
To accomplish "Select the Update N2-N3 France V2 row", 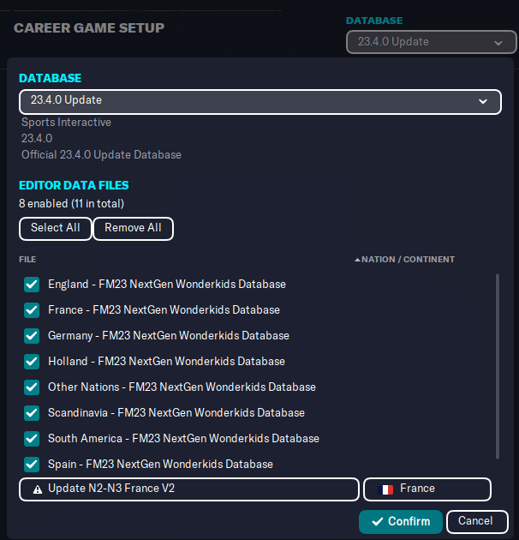I will click(x=189, y=489).
